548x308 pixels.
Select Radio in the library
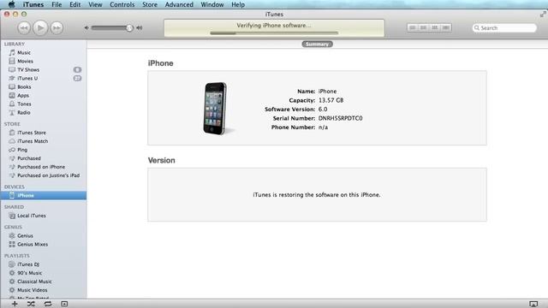(x=23, y=112)
